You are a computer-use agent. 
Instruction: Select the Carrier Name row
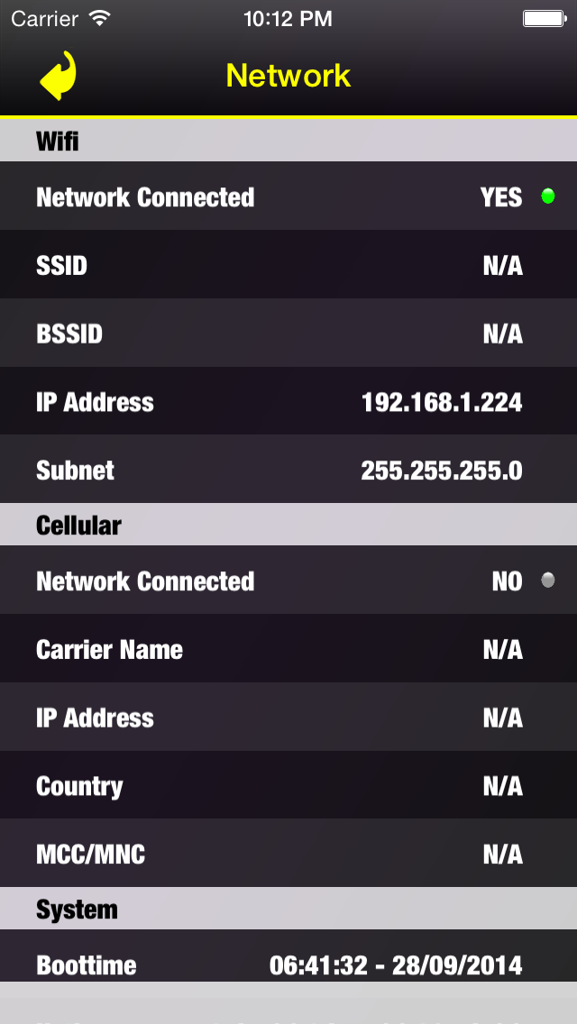click(288, 649)
